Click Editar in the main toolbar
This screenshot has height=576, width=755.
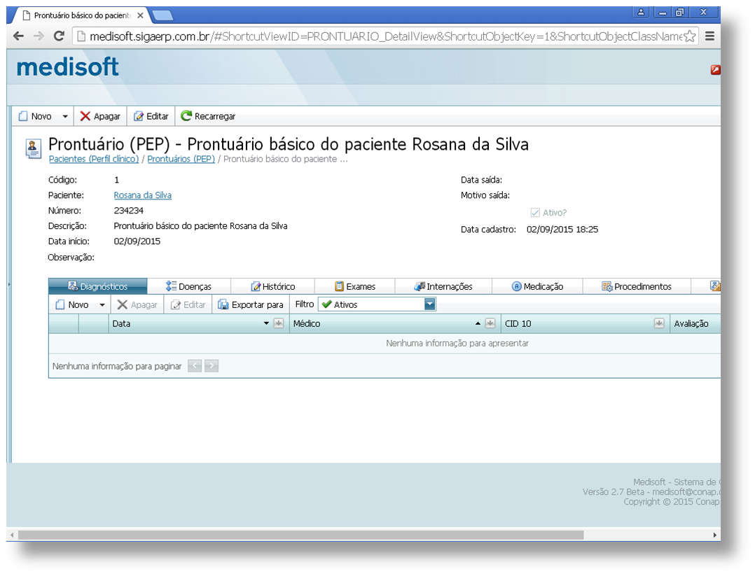pyautogui.click(x=151, y=116)
